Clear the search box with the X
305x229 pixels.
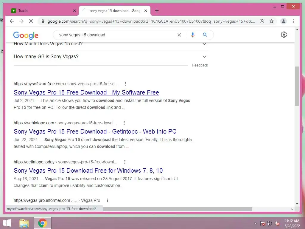pos(179,35)
